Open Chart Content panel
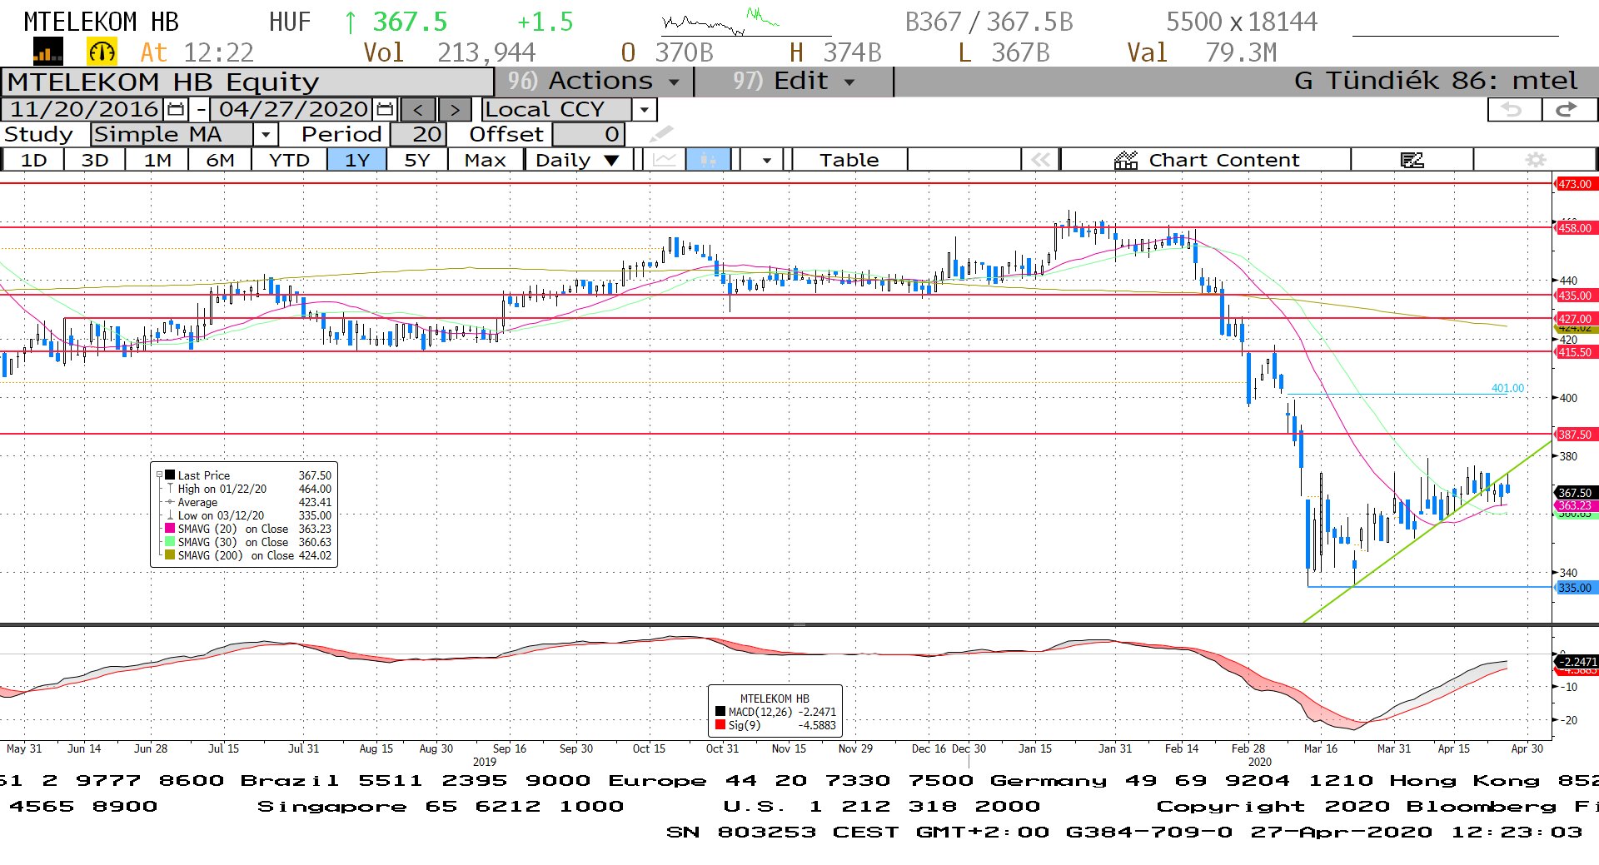 [1206, 160]
